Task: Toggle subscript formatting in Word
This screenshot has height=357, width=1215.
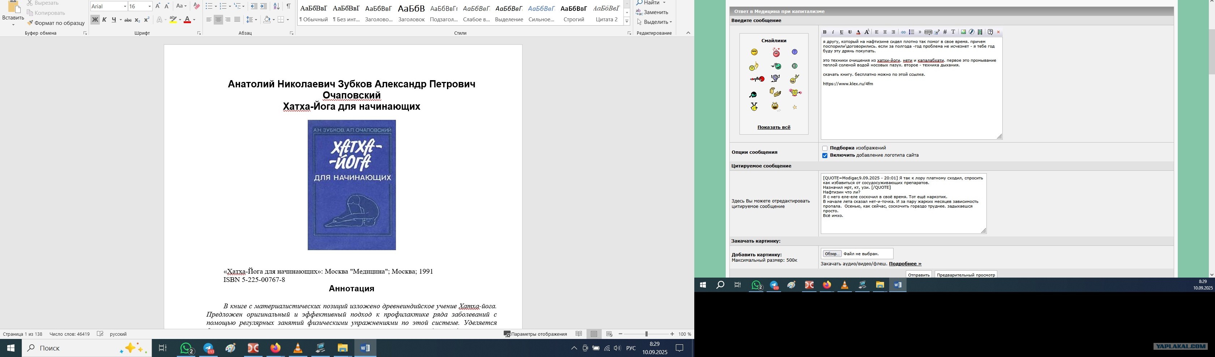Action: (x=137, y=20)
